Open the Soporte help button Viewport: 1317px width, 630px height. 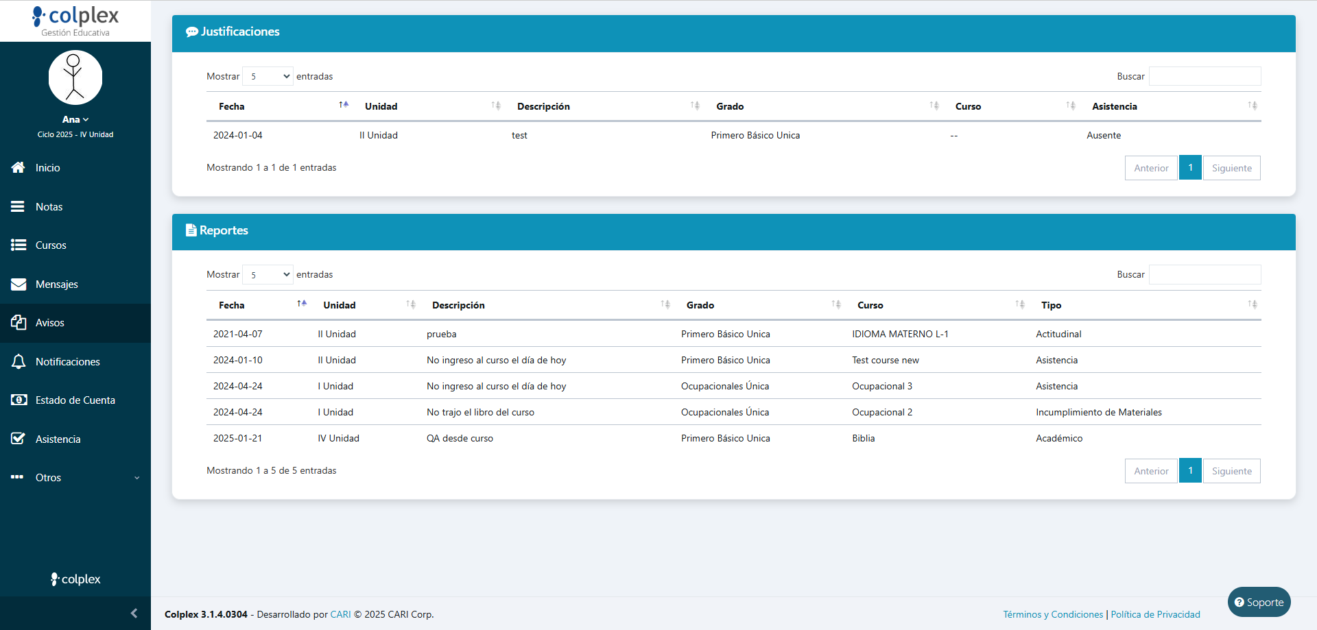(x=1259, y=602)
